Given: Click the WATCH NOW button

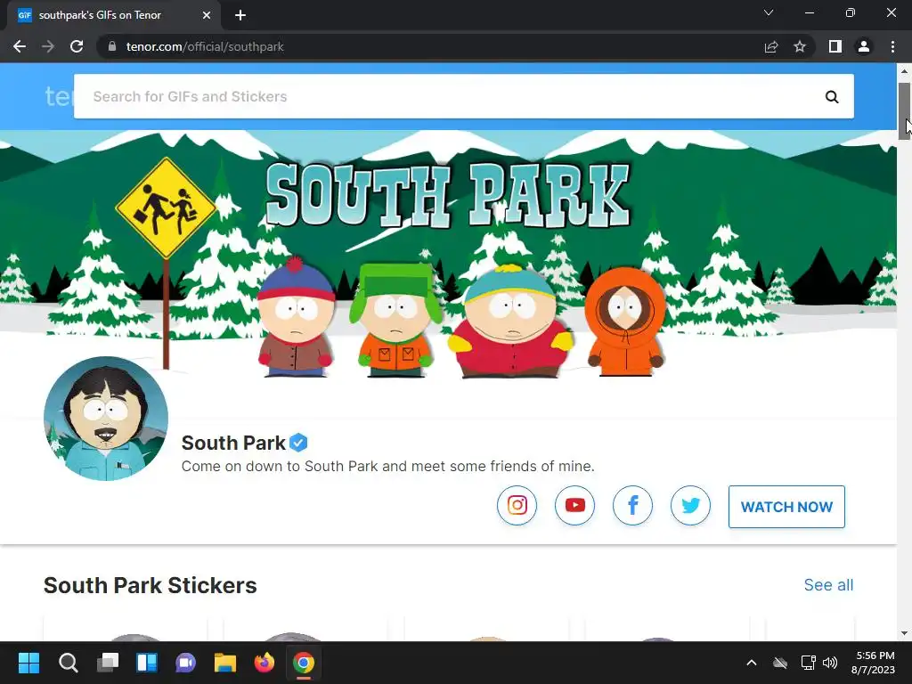Looking at the screenshot, I should click(x=786, y=507).
